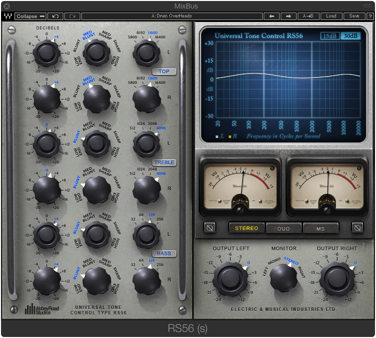Click the Bass R decibels gain knob
376x338 pixels.
point(46,280)
